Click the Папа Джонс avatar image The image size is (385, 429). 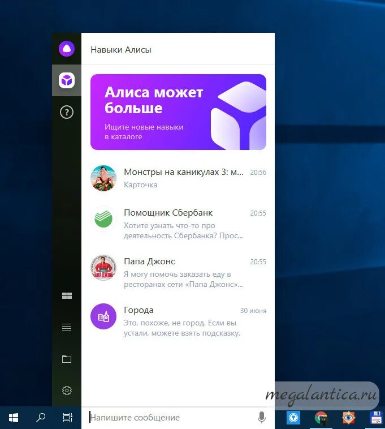point(103,268)
